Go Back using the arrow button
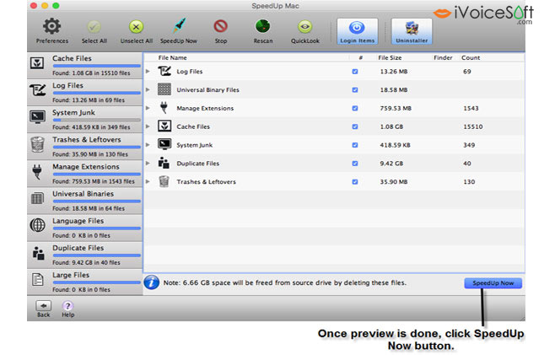The height and width of the screenshot is (355, 544). coord(43,306)
